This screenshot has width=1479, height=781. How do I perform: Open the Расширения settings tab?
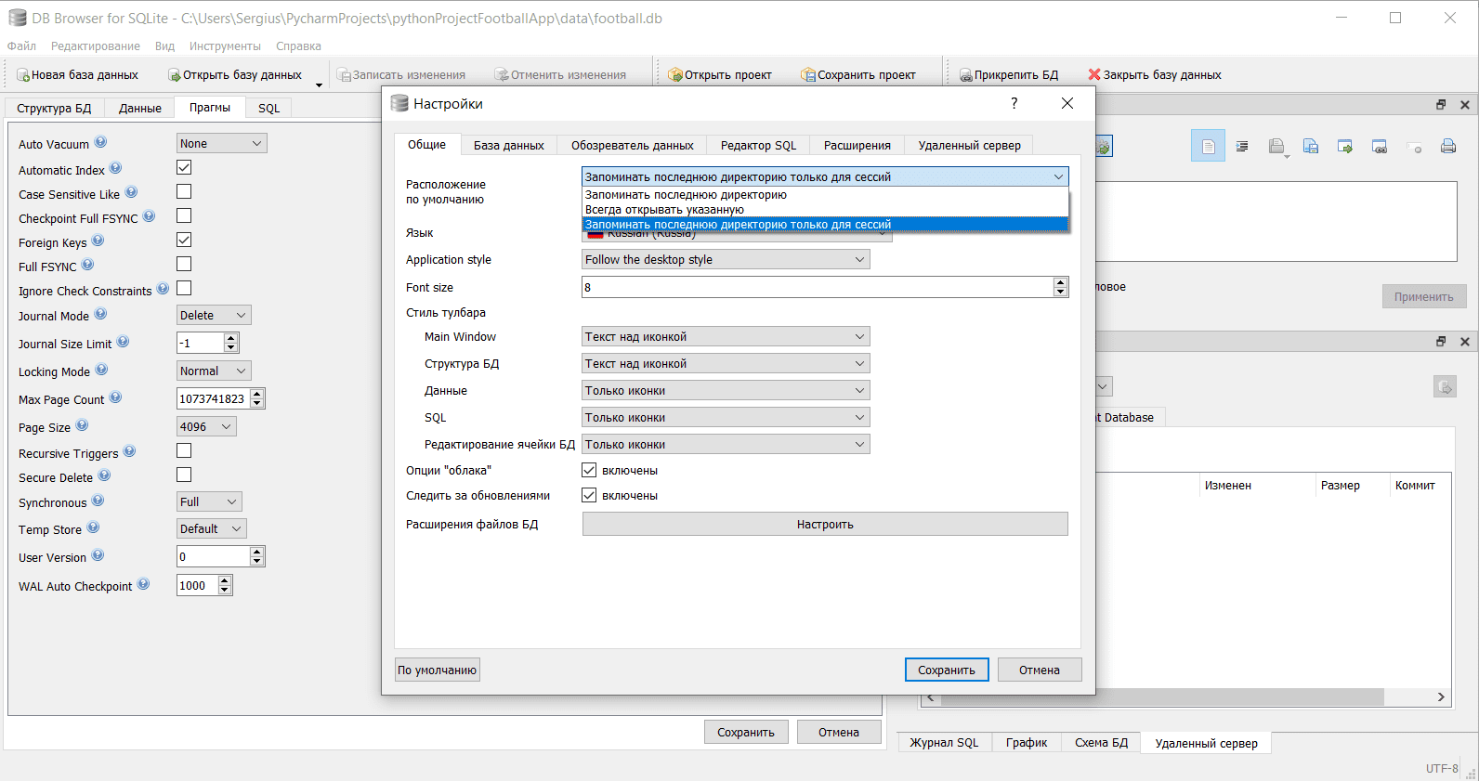[857, 145]
